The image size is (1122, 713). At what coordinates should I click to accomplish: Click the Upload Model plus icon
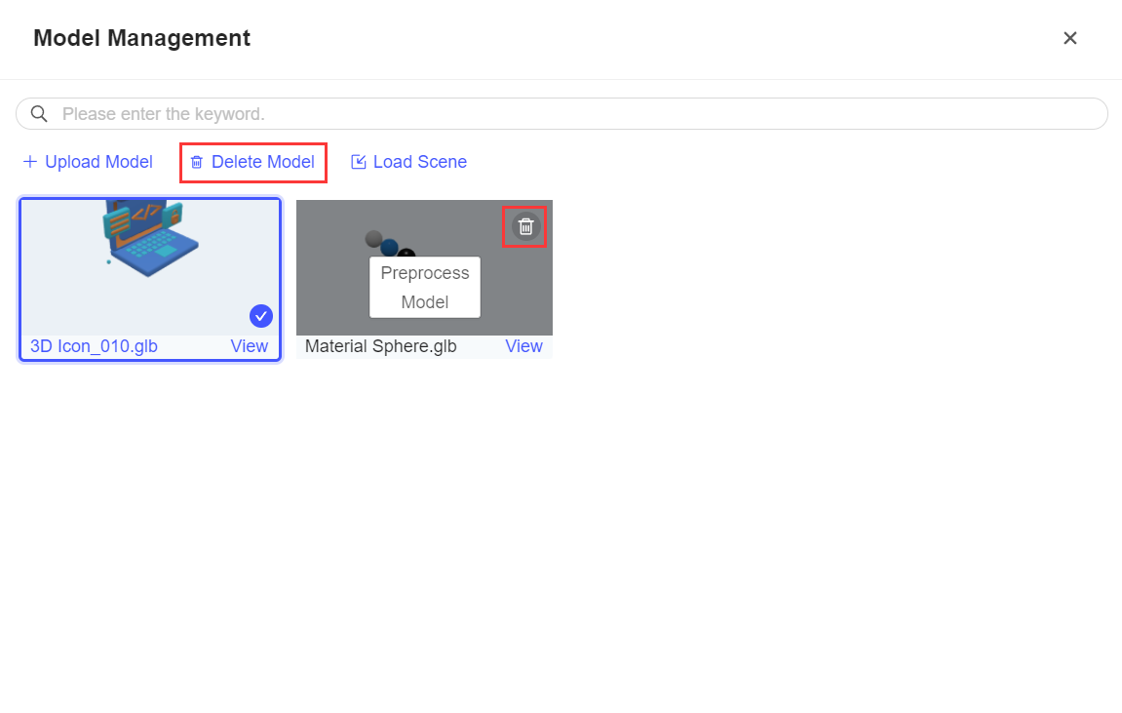[x=30, y=162]
